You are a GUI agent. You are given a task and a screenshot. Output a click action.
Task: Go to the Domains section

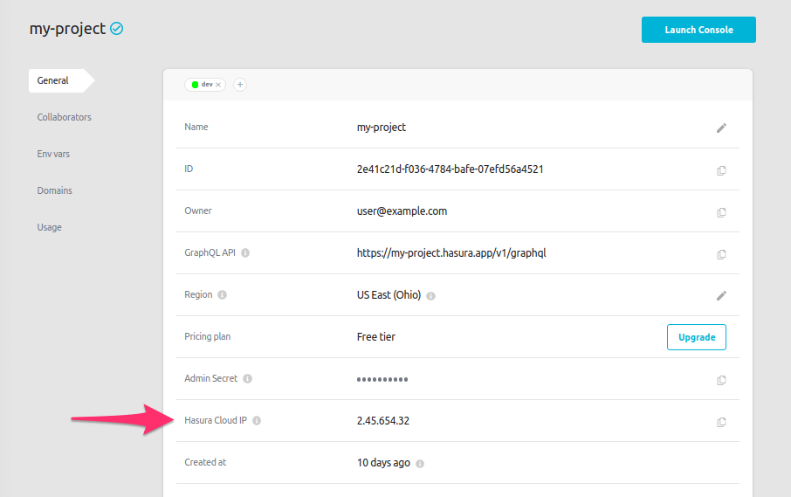click(54, 190)
